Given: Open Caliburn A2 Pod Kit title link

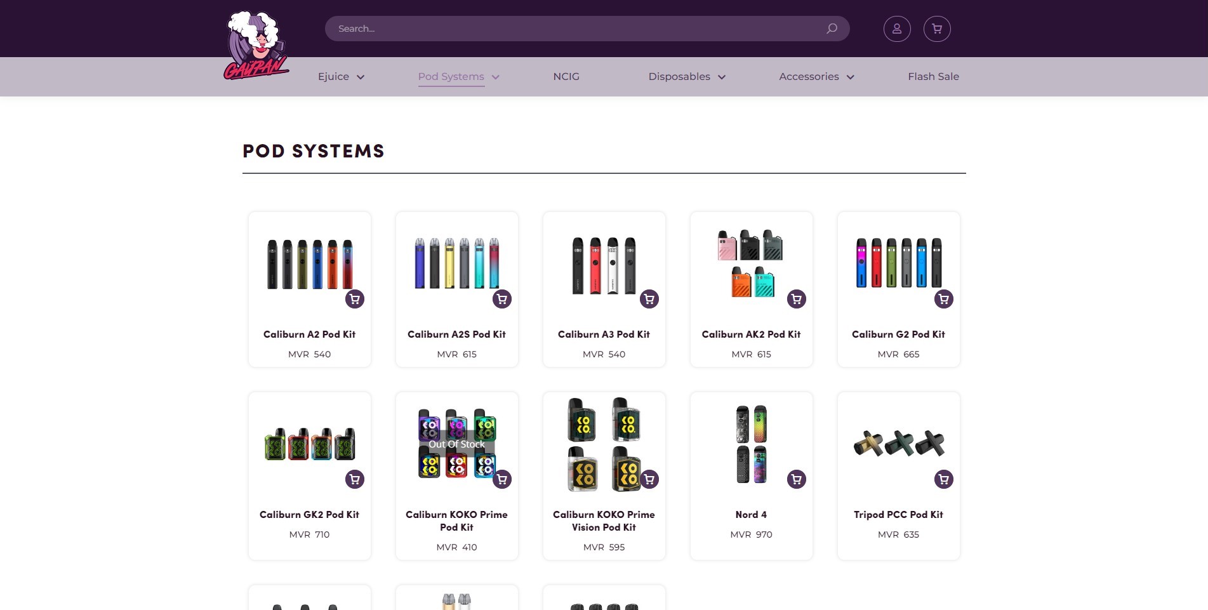Looking at the screenshot, I should pos(309,335).
